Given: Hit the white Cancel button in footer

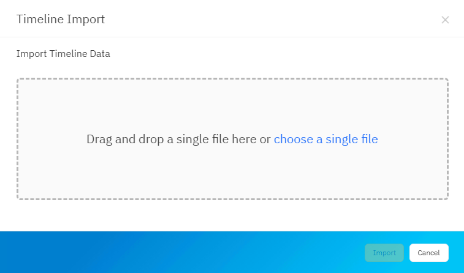Looking at the screenshot, I should pos(429,253).
